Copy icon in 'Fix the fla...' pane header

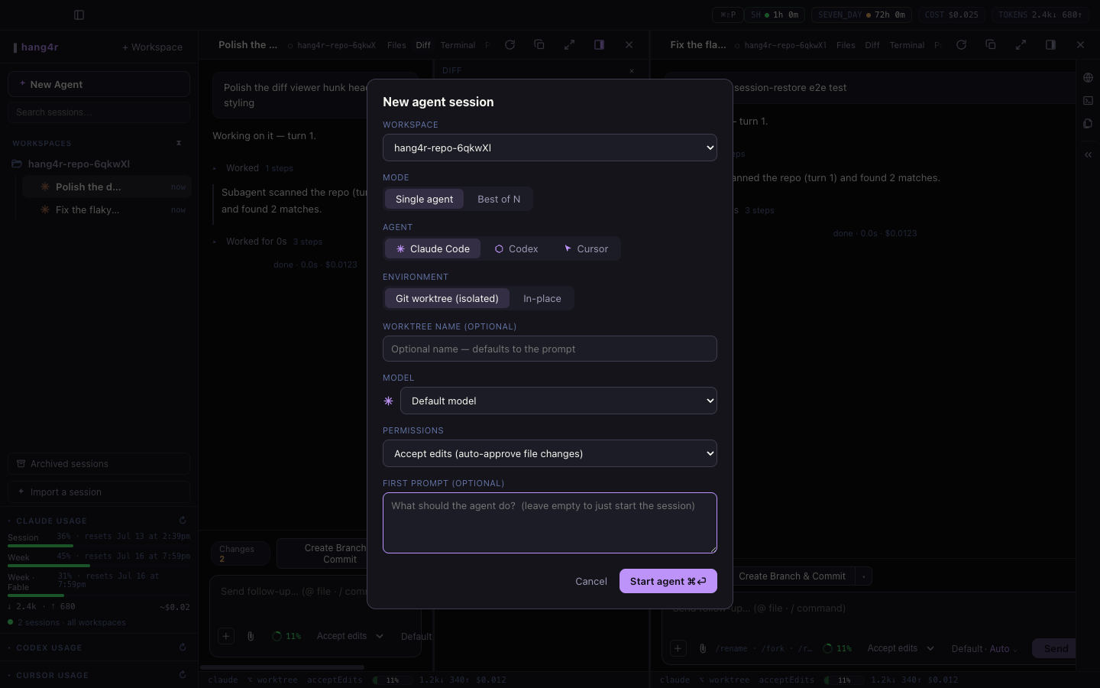click(991, 45)
